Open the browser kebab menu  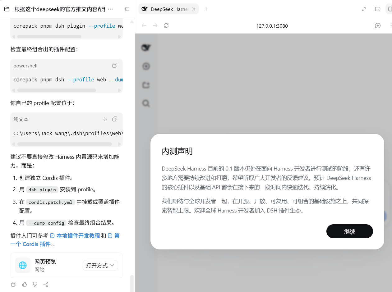(x=391, y=26)
